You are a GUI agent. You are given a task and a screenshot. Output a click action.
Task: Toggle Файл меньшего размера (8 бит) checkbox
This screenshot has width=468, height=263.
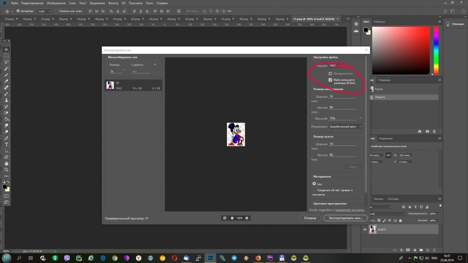(330, 80)
